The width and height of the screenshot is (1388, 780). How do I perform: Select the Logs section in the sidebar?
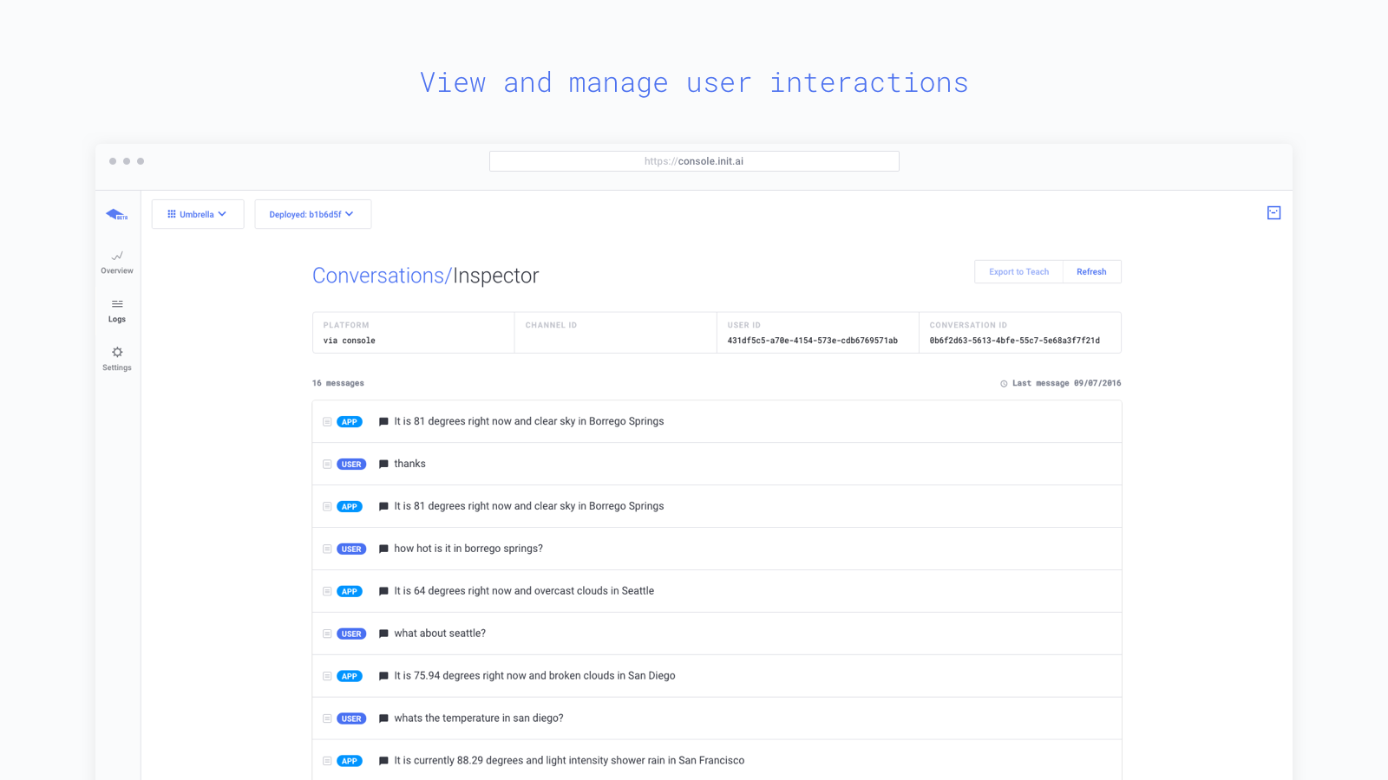coord(116,310)
